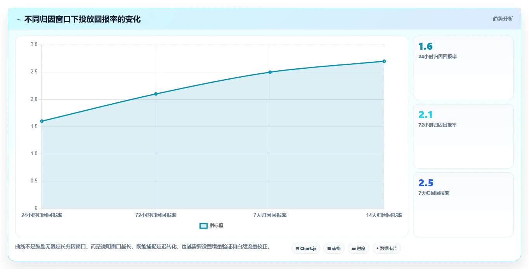The height and width of the screenshot is (269, 529).
Task: Click the x-axis label 14天归因回报率
Action: pyautogui.click(x=384, y=215)
